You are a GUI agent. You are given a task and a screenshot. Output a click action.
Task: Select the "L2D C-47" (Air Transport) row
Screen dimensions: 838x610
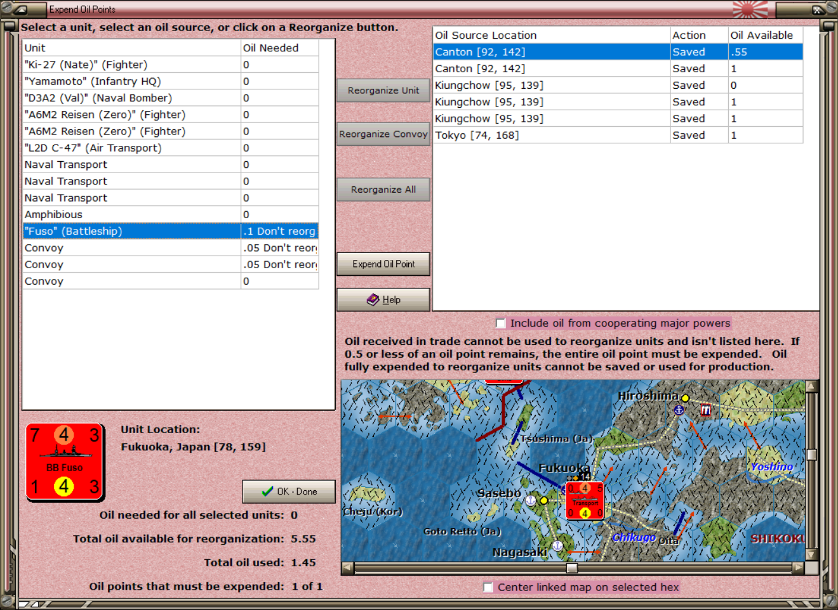click(170, 148)
